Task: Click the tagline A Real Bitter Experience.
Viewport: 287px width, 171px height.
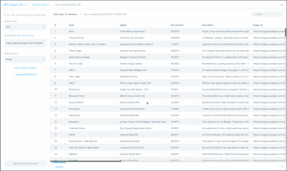Action: [x=132, y=31]
